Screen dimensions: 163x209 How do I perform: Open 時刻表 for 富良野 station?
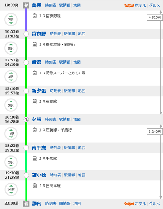(x=55, y=34)
